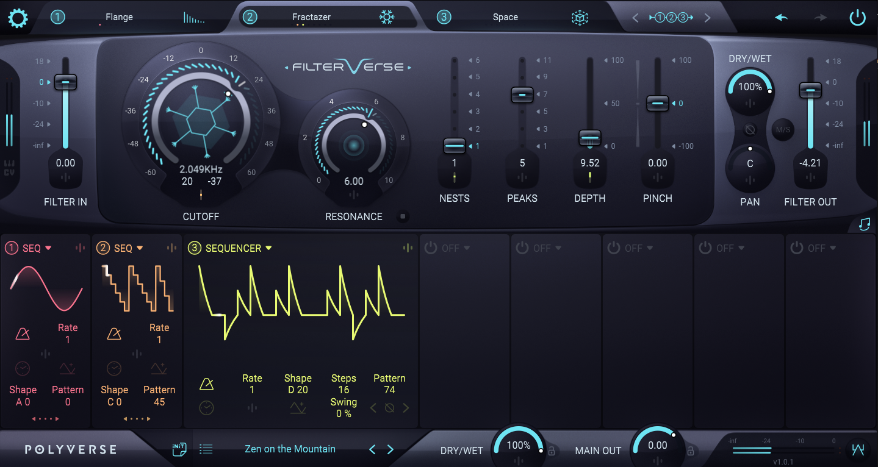
Task: Toggle the M/S mode button
Action: click(783, 129)
